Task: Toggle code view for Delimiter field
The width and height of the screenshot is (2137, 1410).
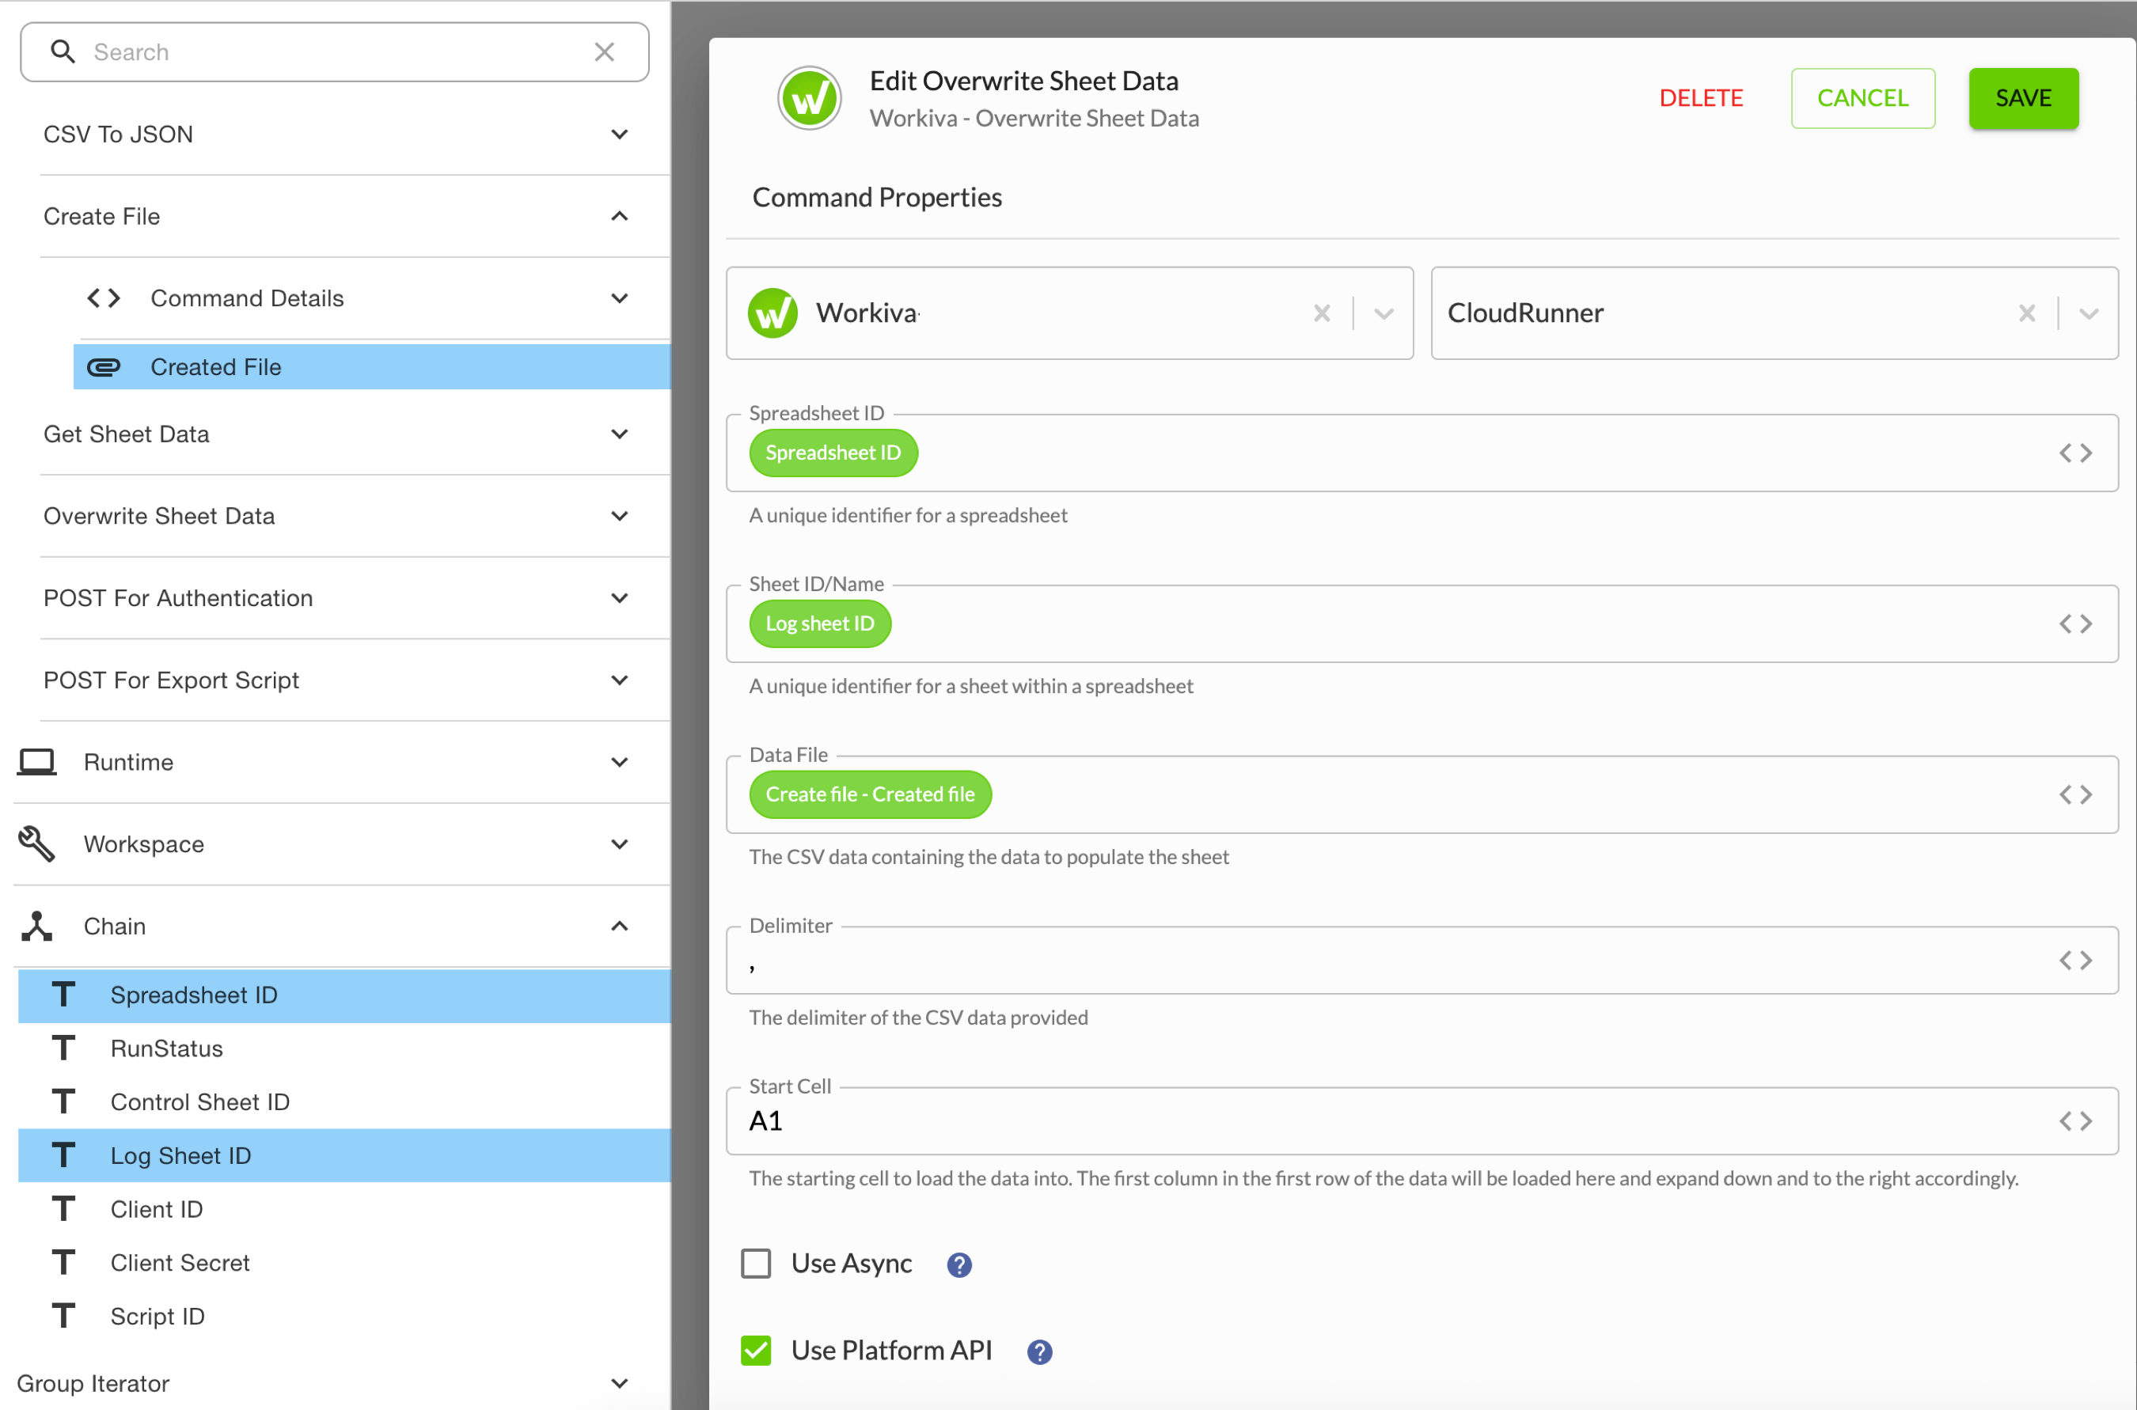Action: pyautogui.click(x=2075, y=960)
